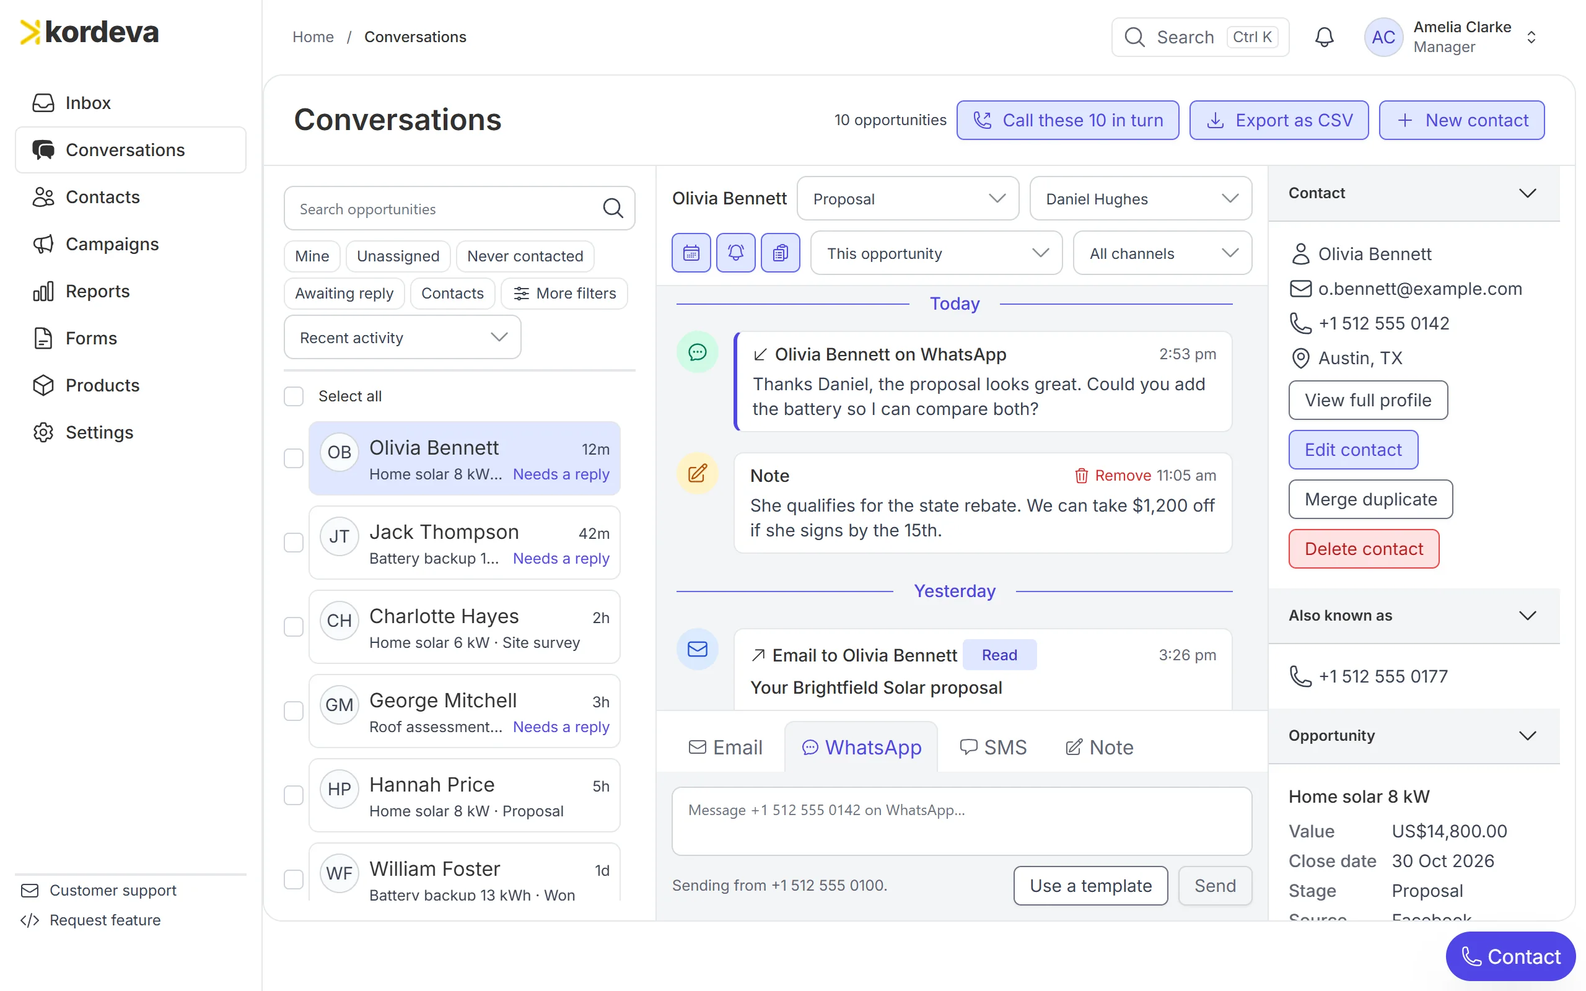Click the WhatsApp message text box

pos(962,821)
